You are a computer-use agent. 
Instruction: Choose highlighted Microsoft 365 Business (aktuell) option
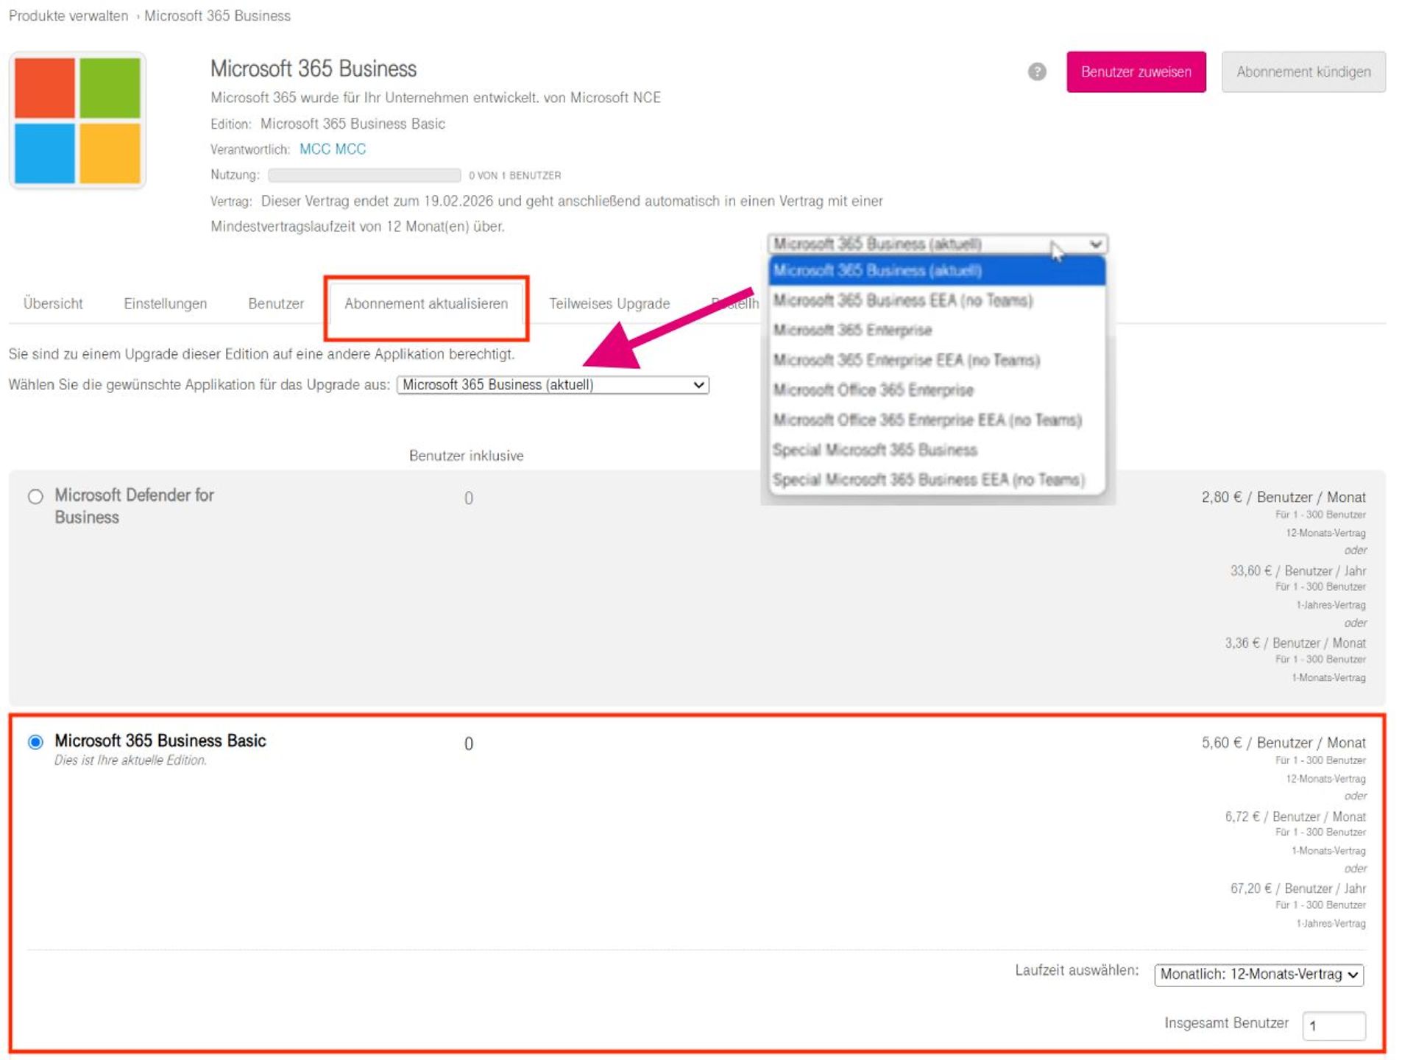937,270
